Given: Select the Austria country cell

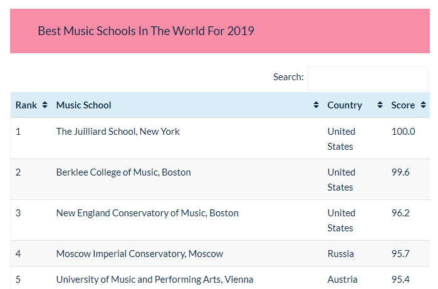Looking at the screenshot, I should pos(342,280).
